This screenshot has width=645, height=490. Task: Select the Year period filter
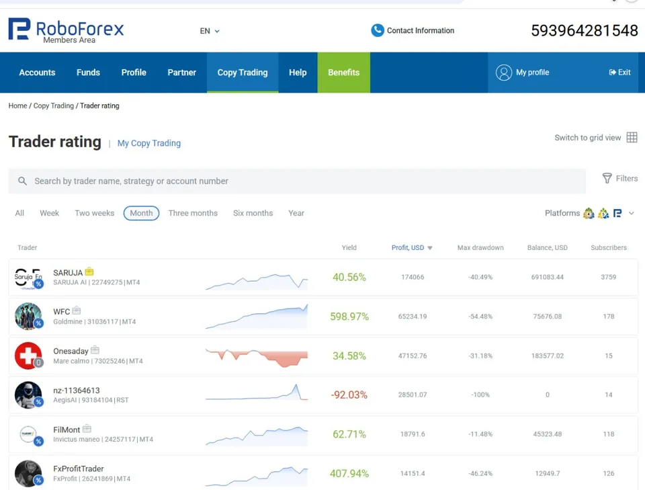click(296, 213)
